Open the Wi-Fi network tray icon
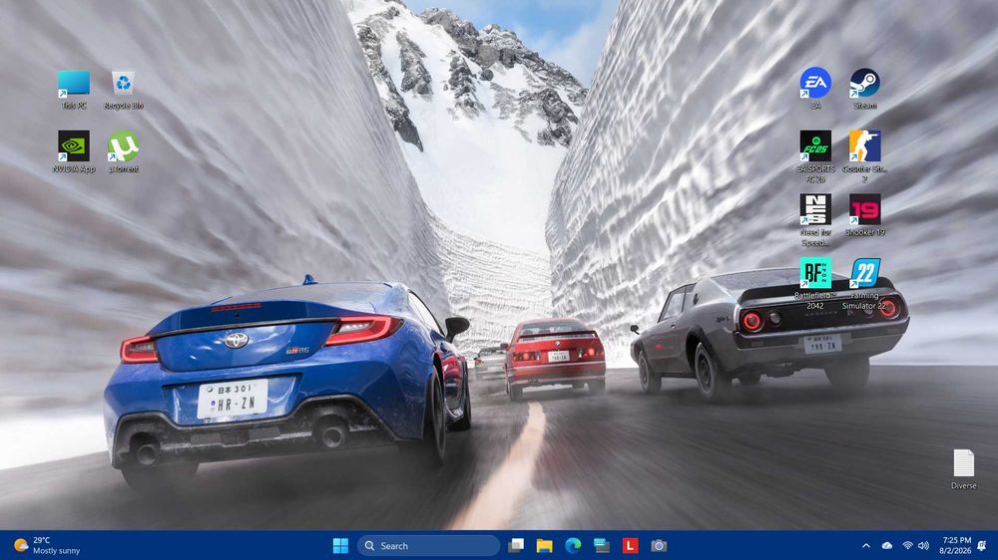This screenshot has height=560, width=998. pos(907,545)
